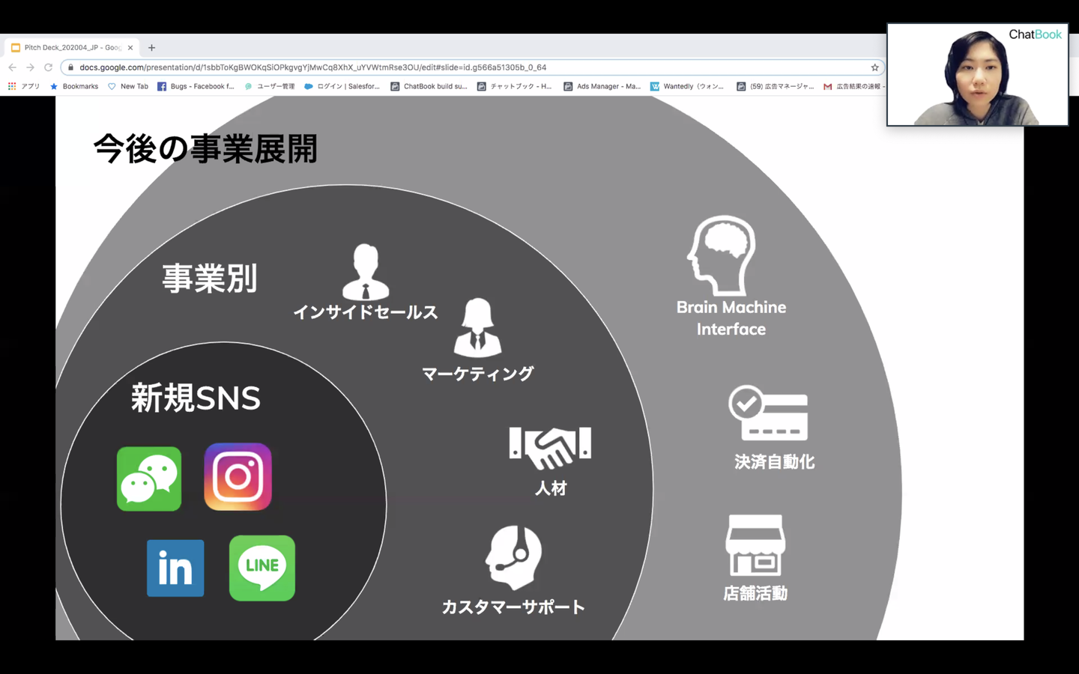Image resolution: width=1079 pixels, height=674 pixels.
Task: Open the ChatBook build bookmark
Action: [x=429, y=86]
